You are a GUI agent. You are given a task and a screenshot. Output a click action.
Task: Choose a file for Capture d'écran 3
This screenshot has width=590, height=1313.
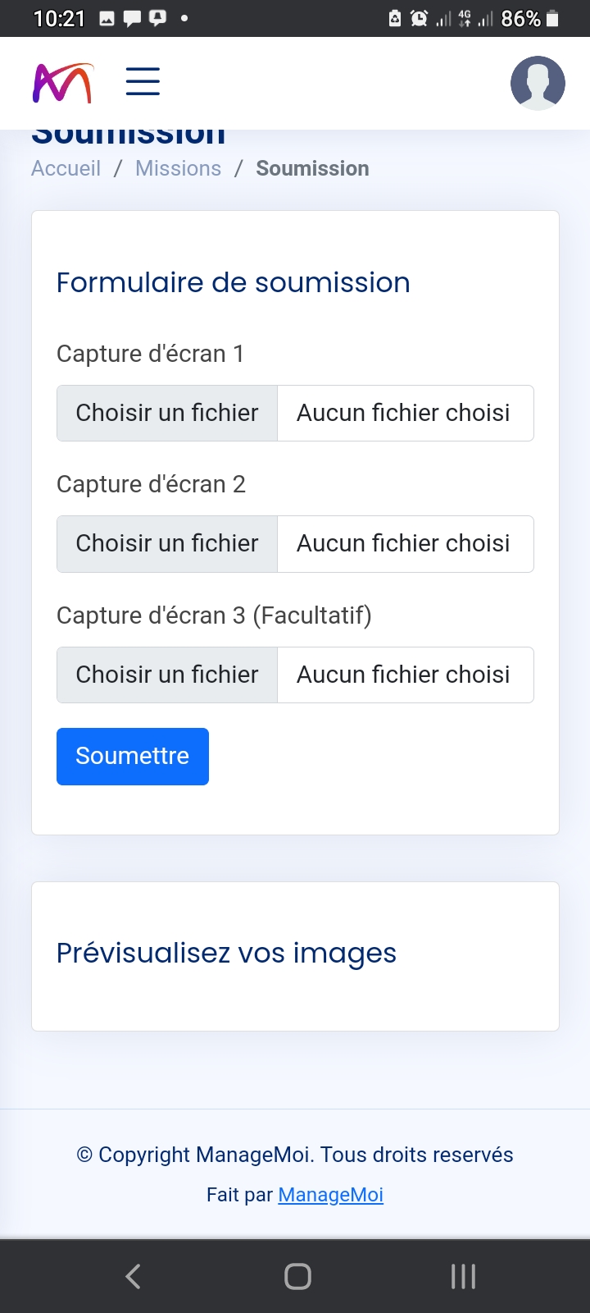coord(167,675)
